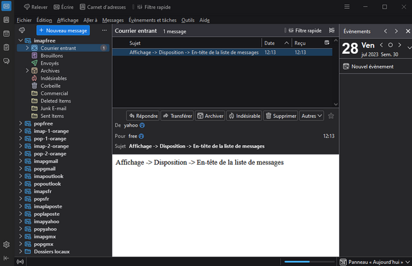Go to next day in today pane
The width and height of the screenshot is (412, 266).
point(400,45)
